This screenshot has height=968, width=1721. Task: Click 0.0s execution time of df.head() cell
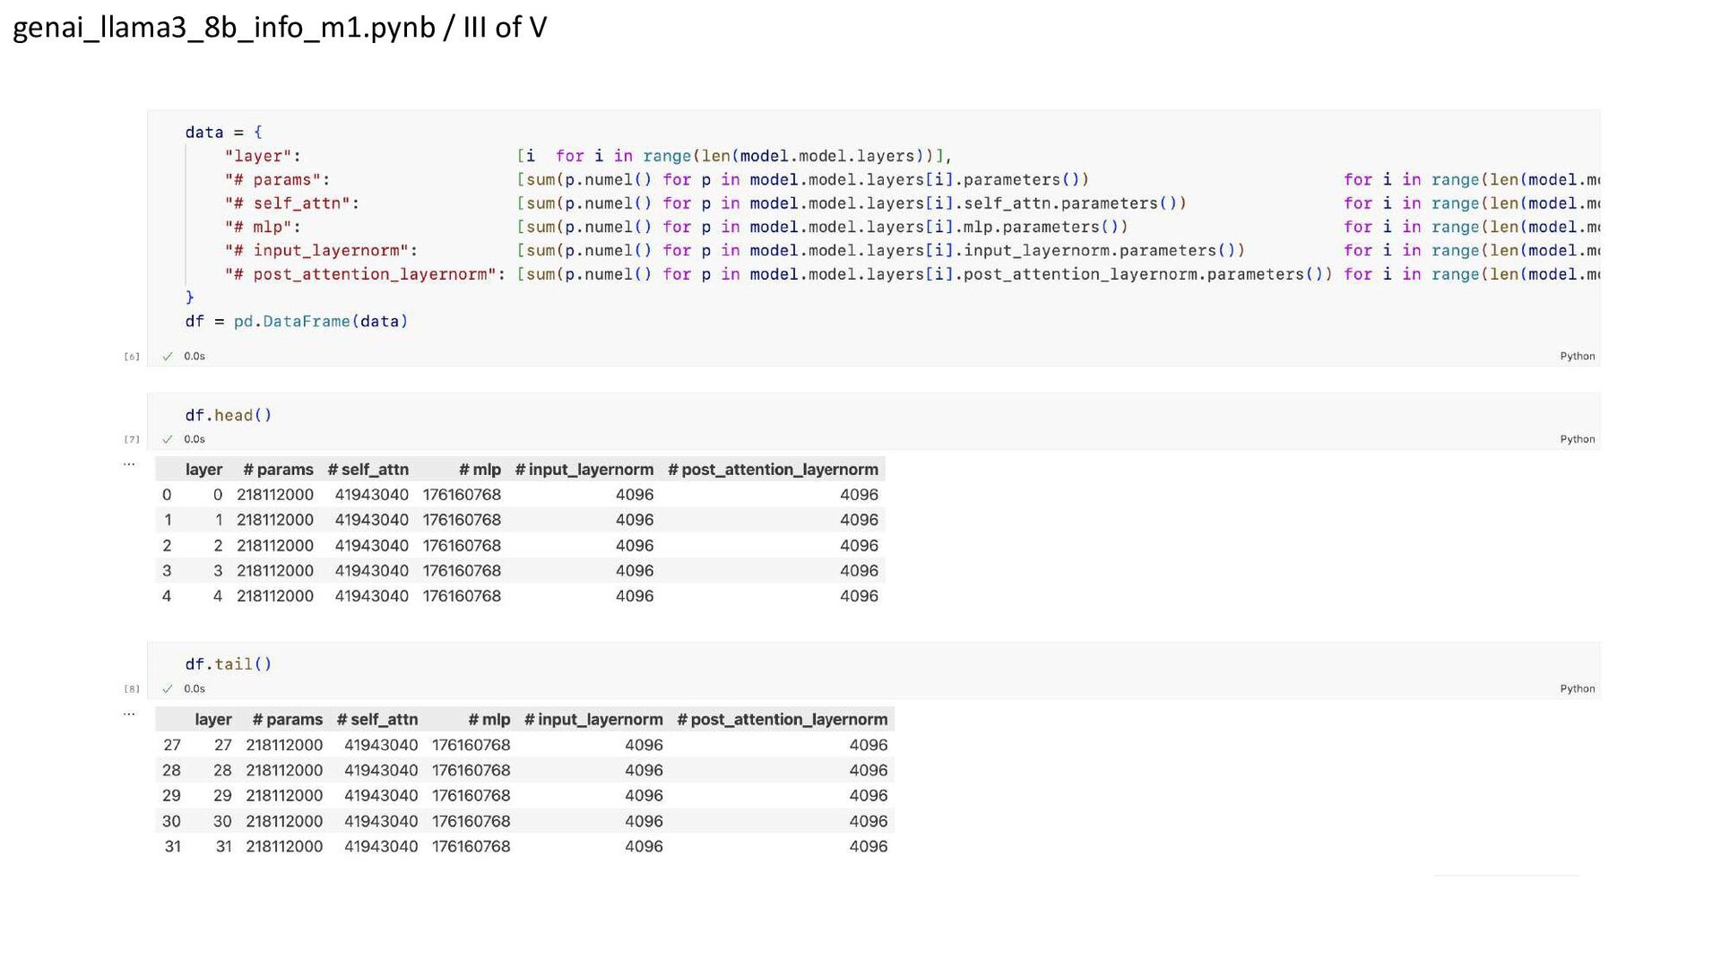point(195,439)
